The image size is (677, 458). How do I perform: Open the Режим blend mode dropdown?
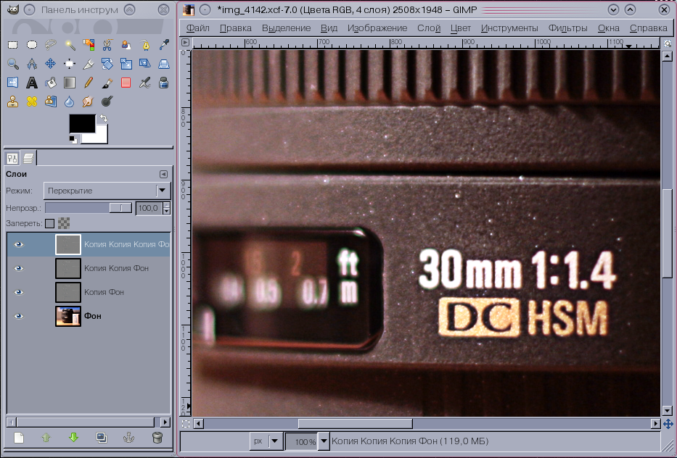click(x=107, y=191)
